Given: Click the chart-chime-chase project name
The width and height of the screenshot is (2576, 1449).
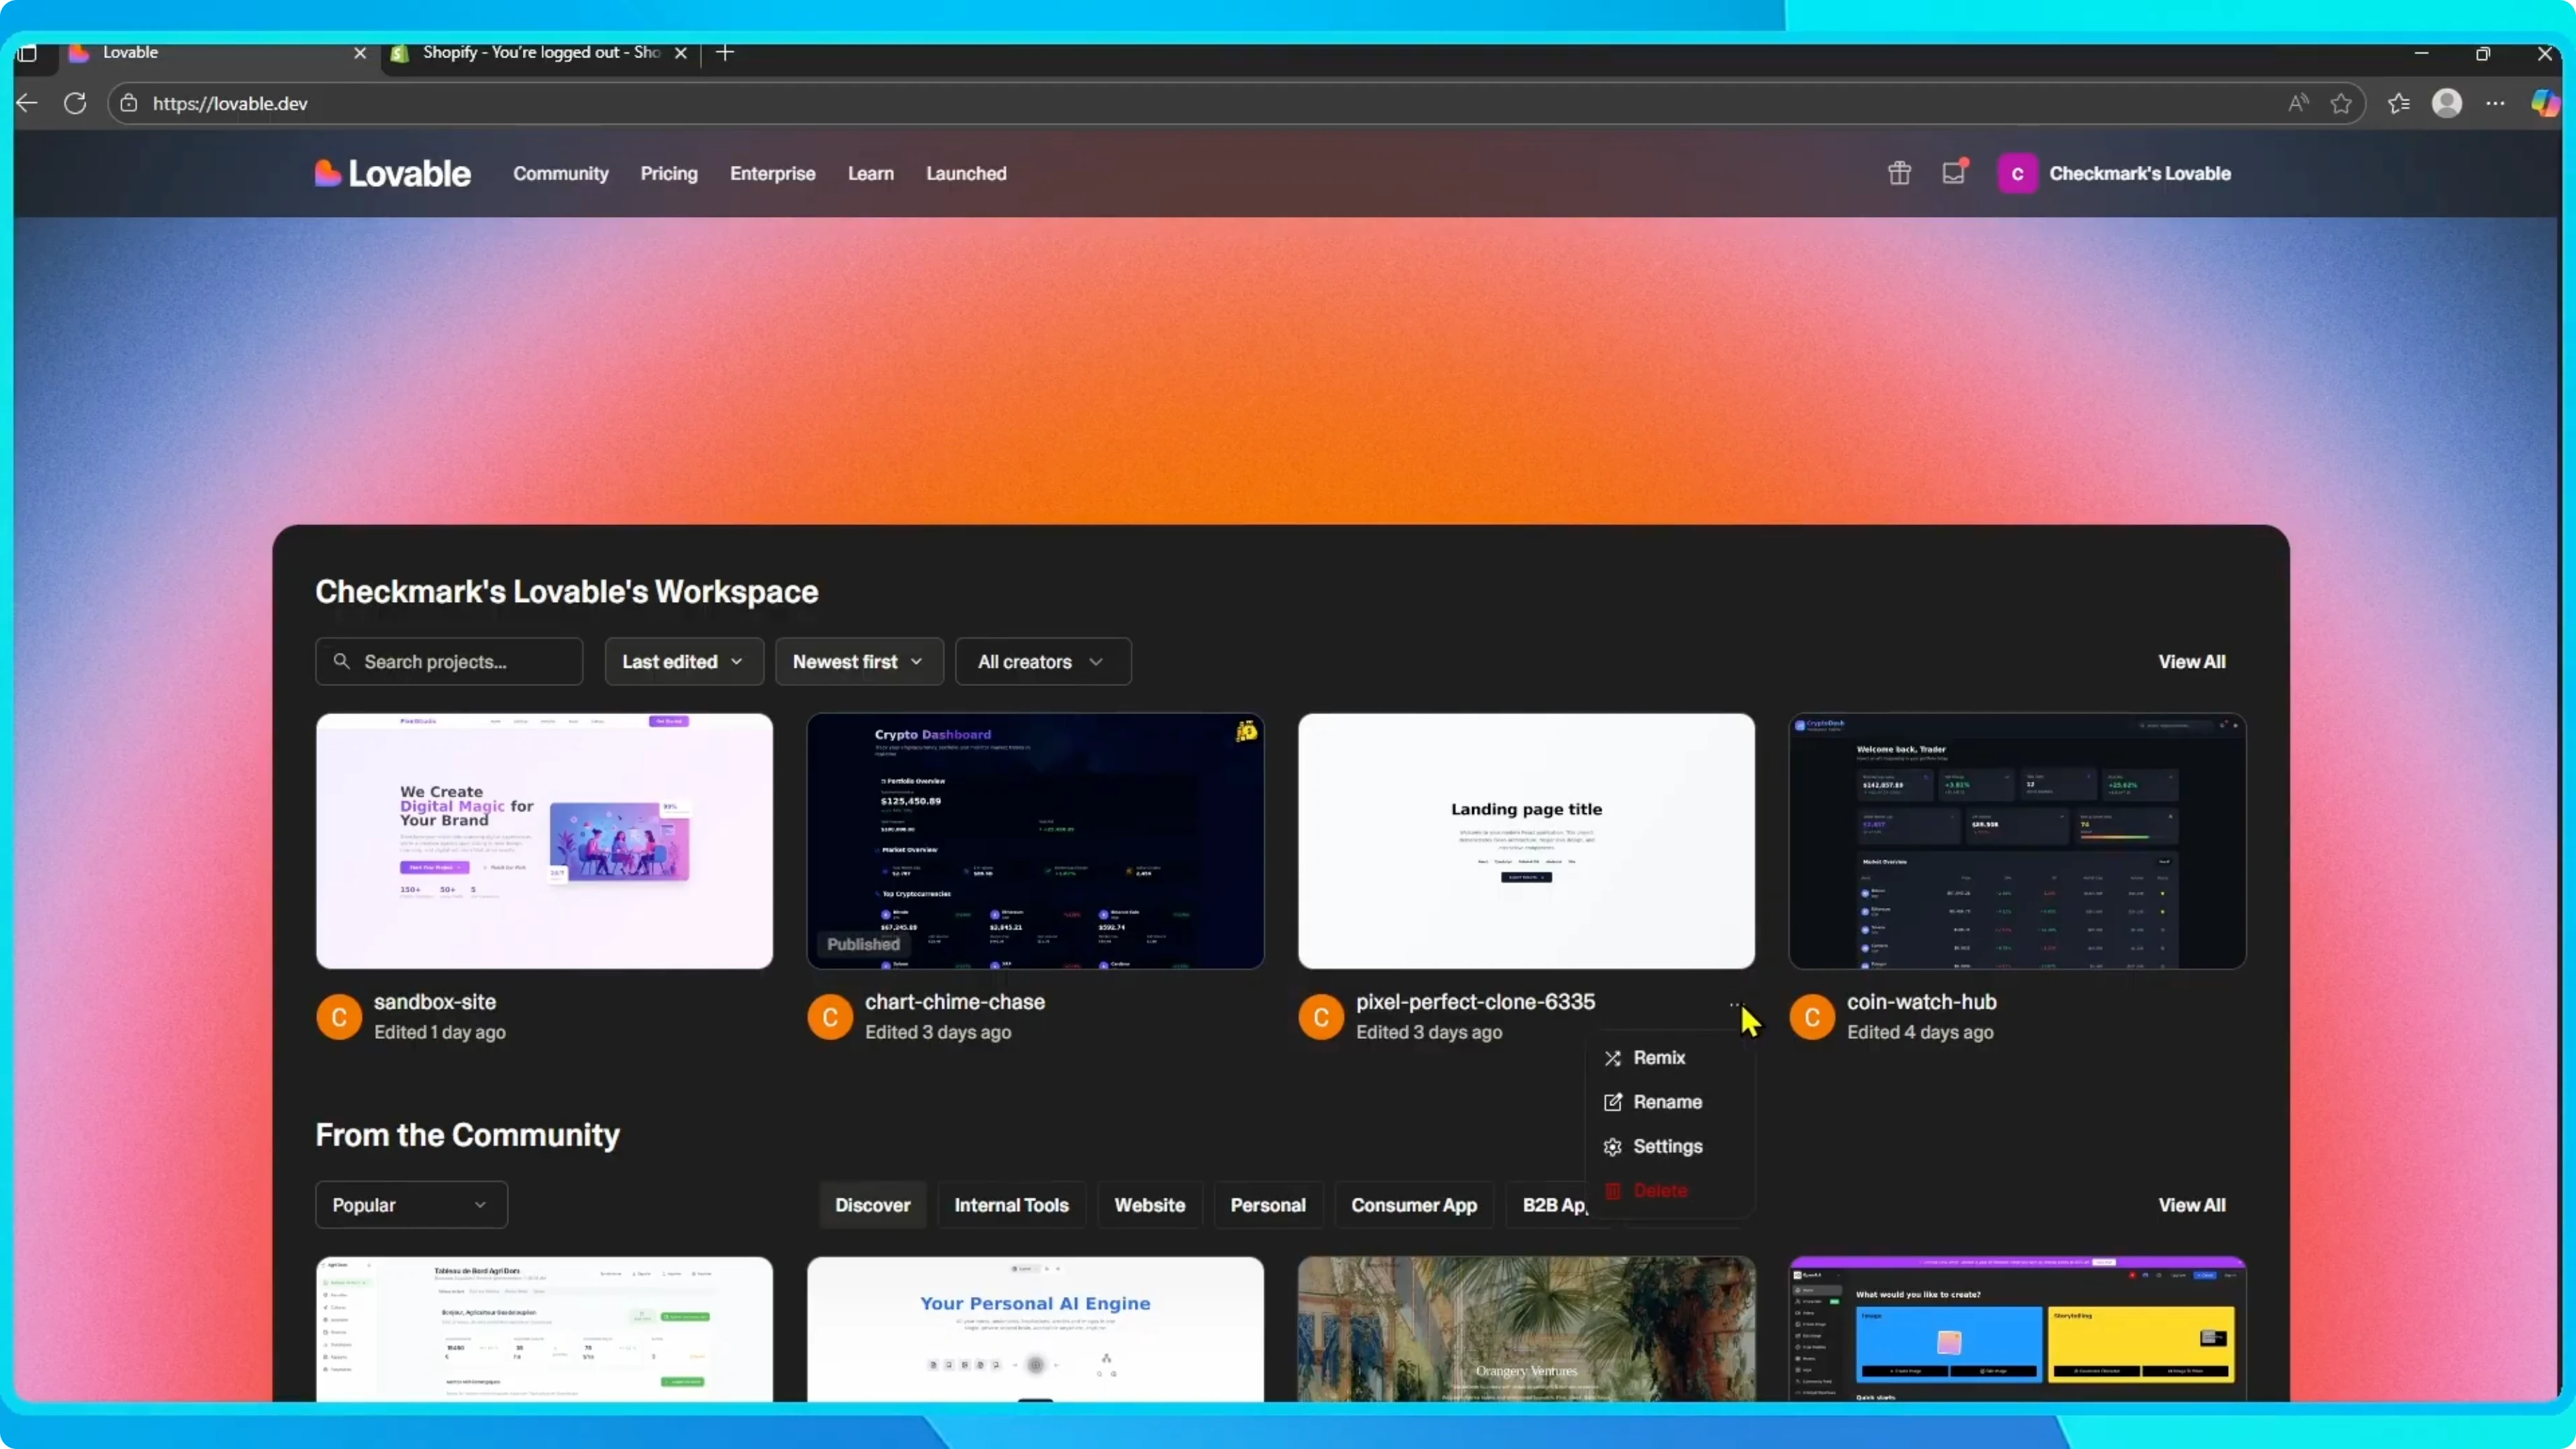Looking at the screenshot, I should click(x=955, y=1002).
